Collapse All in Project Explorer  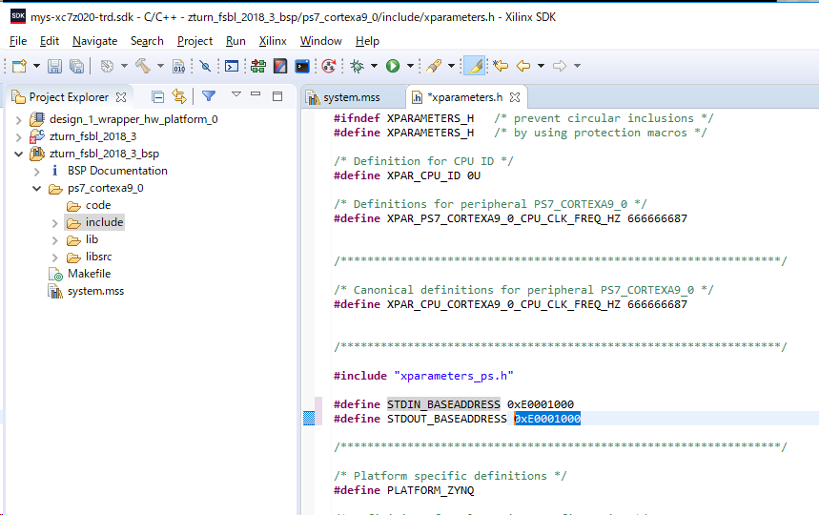(x=158, y=96)
